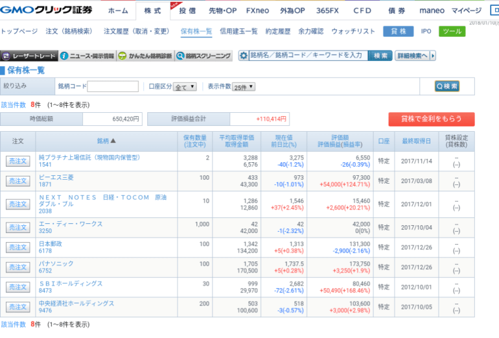This screenshot has height=338, width=499.
Task: Open the 表示件数 dropdown
Action: pyautogui.click(x=244, y=87)
